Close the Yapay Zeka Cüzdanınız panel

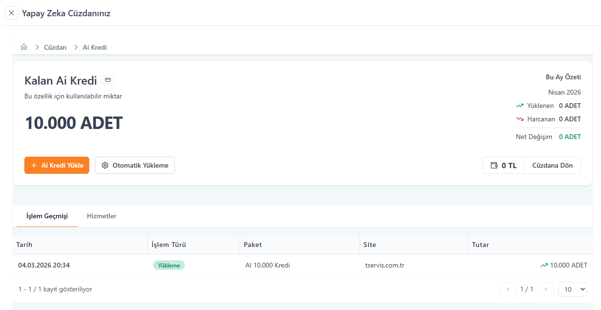tap(11, 13)
